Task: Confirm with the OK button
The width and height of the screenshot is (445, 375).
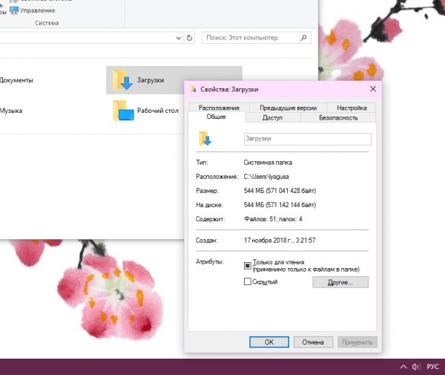Action: (x=269, y=342)
